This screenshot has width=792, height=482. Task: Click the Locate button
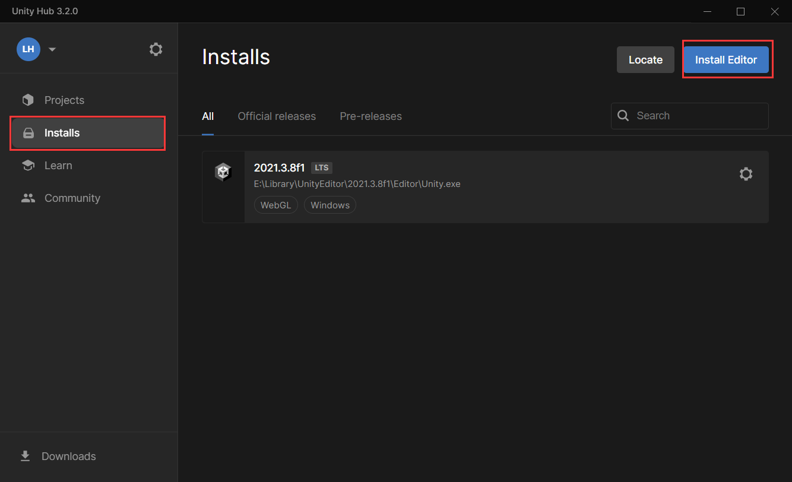pos(645,60)
